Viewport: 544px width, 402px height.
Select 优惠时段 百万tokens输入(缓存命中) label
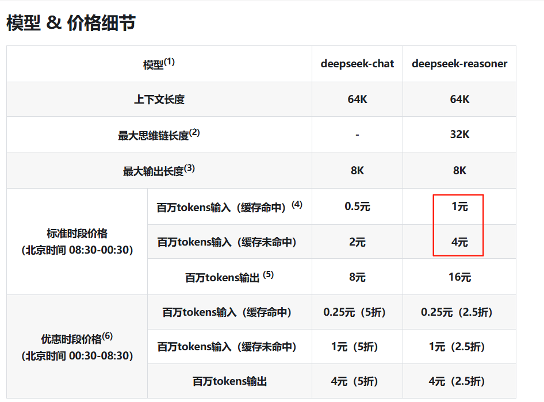click(x=227, y=312)
